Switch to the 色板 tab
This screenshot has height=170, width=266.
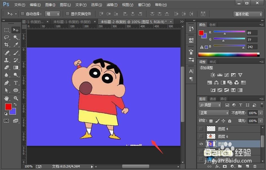213,25
